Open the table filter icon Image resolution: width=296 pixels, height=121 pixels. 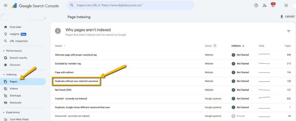pos(288,31)
